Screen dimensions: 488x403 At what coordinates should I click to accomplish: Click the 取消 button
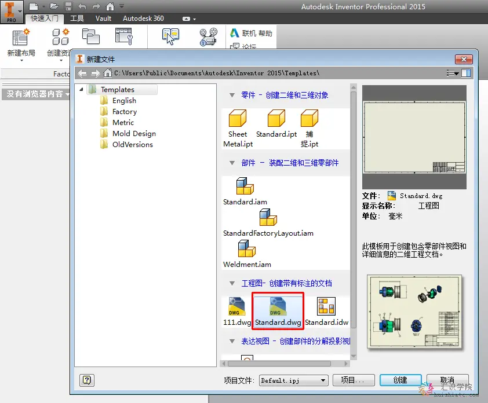click(447, 380)
